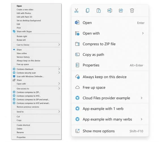This screenshot has width=161, height=142.
Task: Expand the Cloud Files provider example submenu
Action: coord(142,98)
